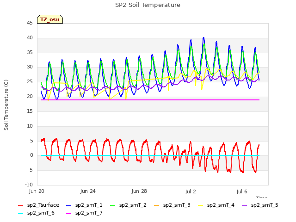Click the 5 y-axis tick label
Viewport: 296px width, 222px height.
pos(31,141)
